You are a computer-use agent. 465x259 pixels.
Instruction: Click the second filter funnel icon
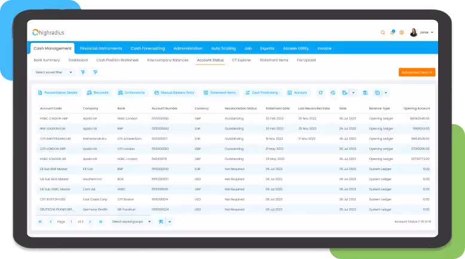pos(95,72)
